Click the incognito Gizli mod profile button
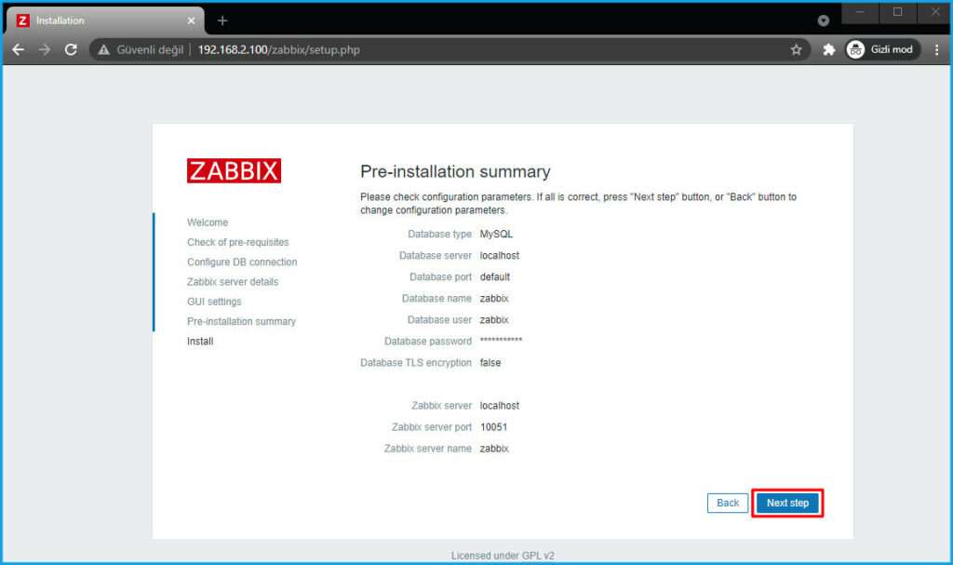This screenshot has height=565, width=953. point(882,50)
